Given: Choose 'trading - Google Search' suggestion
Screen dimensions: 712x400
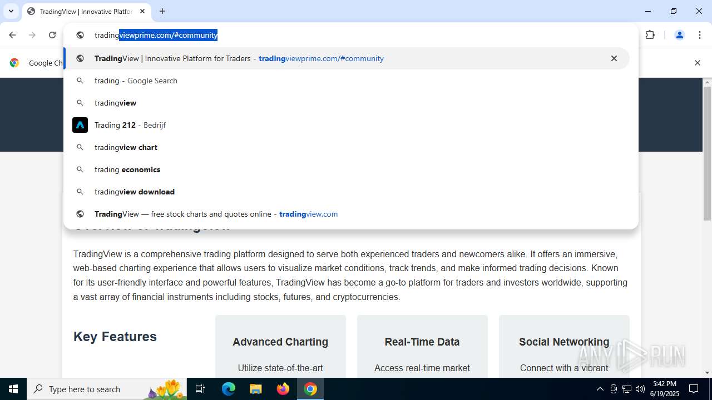Looking at the screenshot, I should (347, 81).
